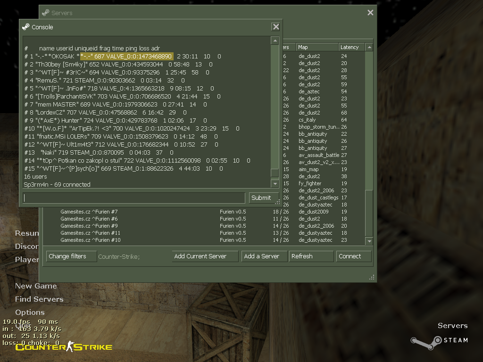Click highlighted console text 687 VALVE_0:0:1473468890

click(x=126, y=57)
